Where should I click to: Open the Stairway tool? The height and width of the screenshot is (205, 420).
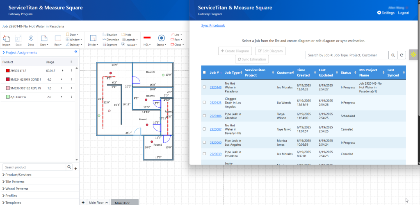click(74, 45)
